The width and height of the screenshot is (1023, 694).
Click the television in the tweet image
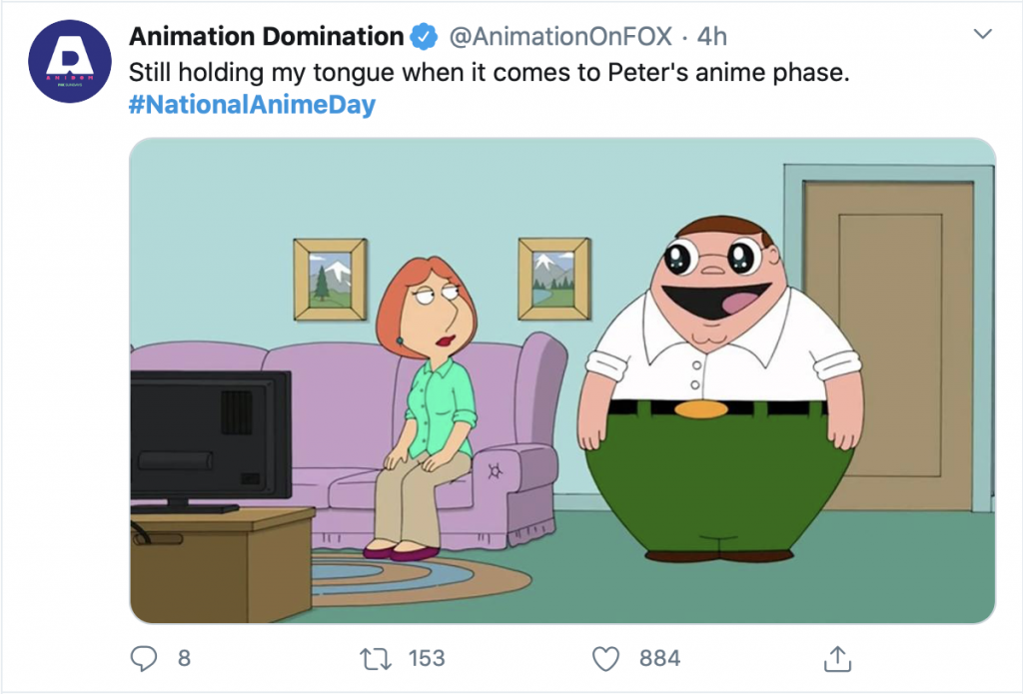(x=210, y=434)
